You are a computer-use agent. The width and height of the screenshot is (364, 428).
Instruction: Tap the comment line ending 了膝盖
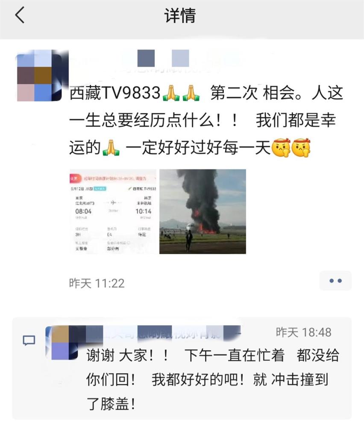point(111,404)
